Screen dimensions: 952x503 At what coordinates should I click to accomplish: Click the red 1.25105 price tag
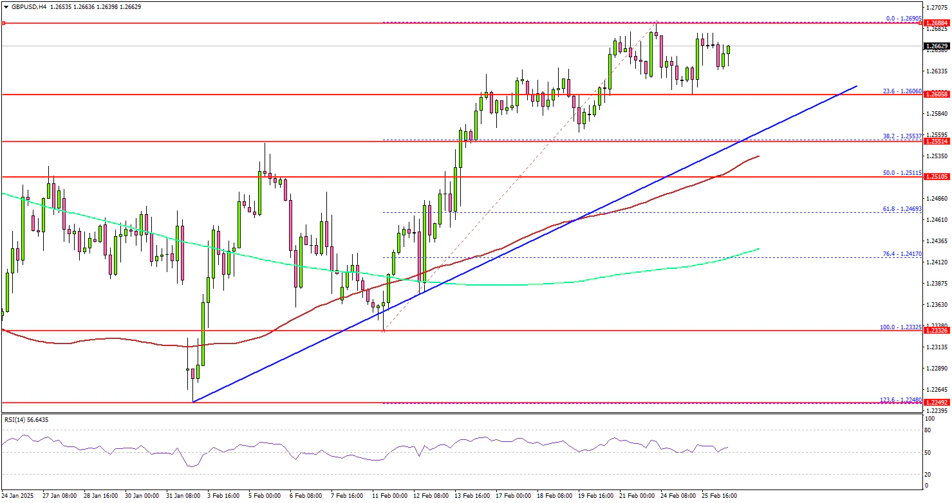937,176
